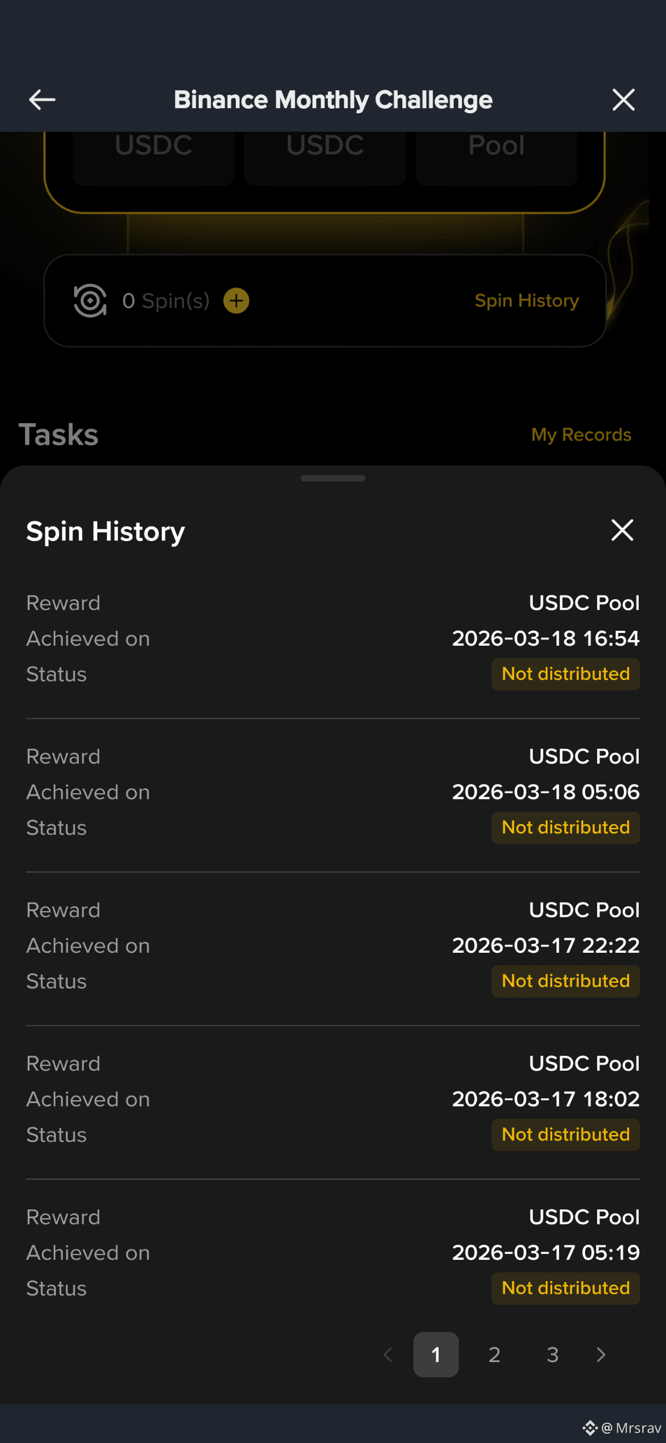The height and width of the screenshot is (1443, 666).
Task: Tap the spin counter icon
Action: [x=90, y=301]
